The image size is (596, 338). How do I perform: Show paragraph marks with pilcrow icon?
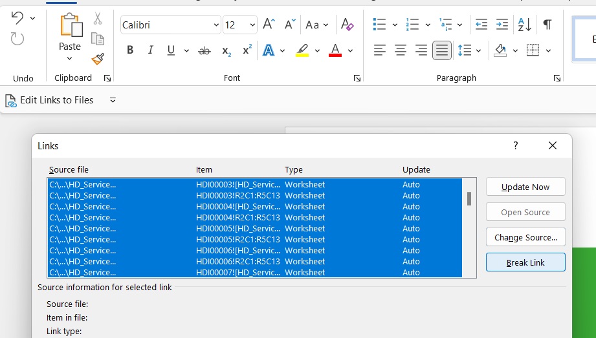point(547,25)
